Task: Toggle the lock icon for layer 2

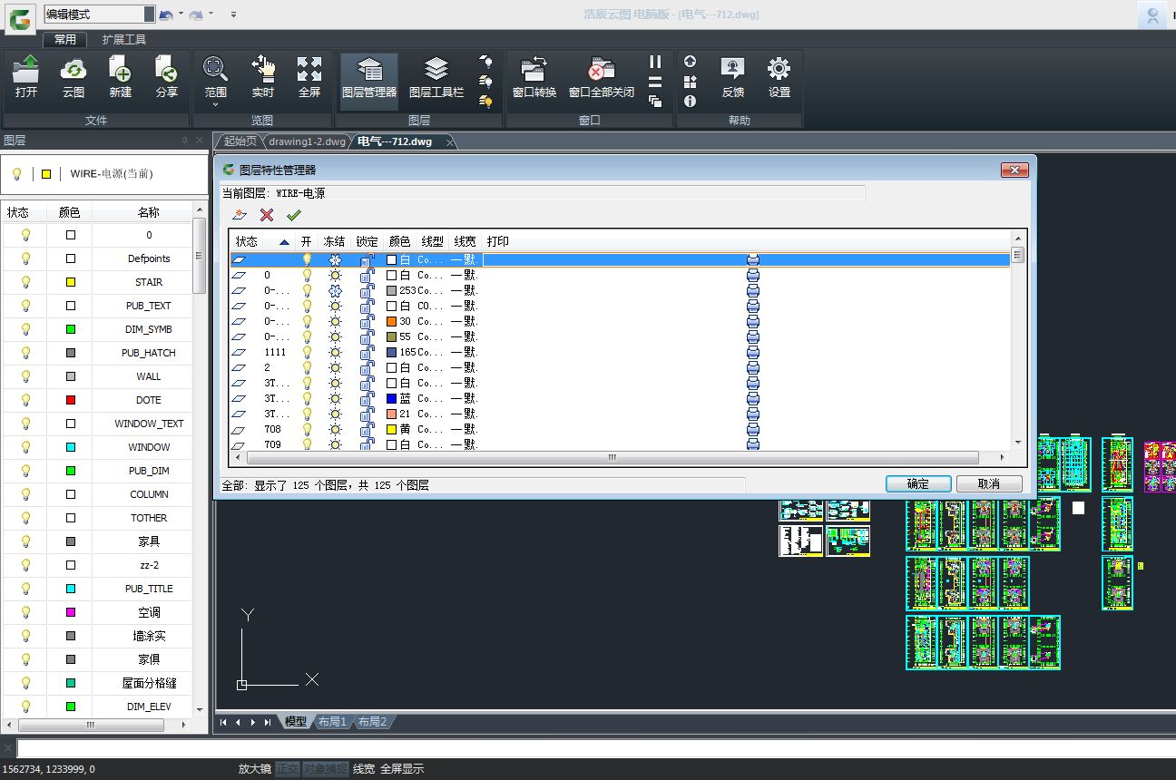Action: [x=367, y=367]
